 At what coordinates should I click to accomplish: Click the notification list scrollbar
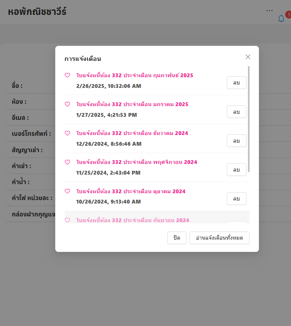point(249,119)
